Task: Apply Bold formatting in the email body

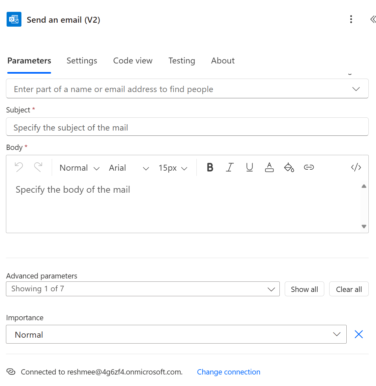Action: (210, 167)
